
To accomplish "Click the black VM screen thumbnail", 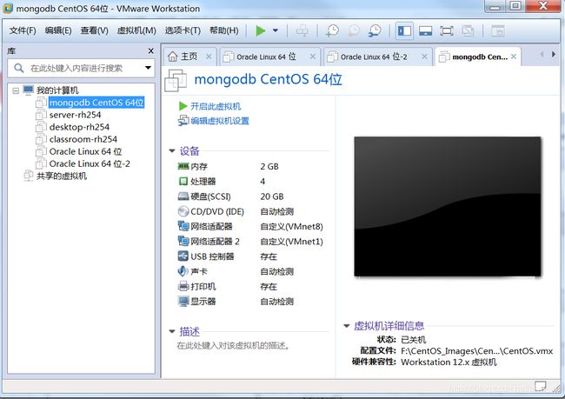I will (x=447, y=207).
